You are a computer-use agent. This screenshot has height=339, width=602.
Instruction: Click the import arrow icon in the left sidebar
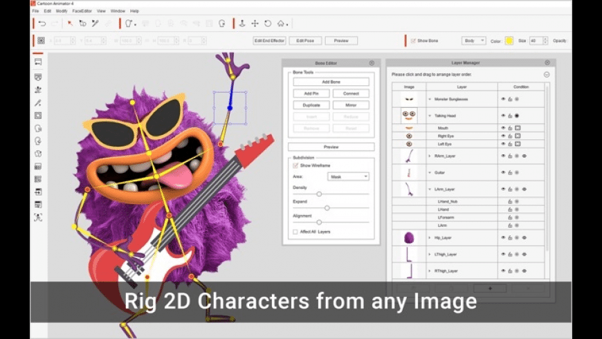[x=38, y=192]
